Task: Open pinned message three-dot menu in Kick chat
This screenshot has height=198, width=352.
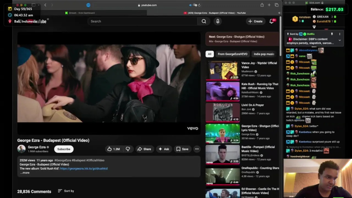Action: pos(340,34)
